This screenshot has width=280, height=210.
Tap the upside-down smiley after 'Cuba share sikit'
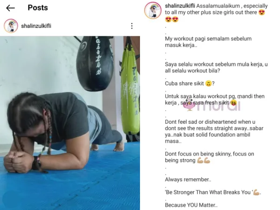(x=208, y=84)
